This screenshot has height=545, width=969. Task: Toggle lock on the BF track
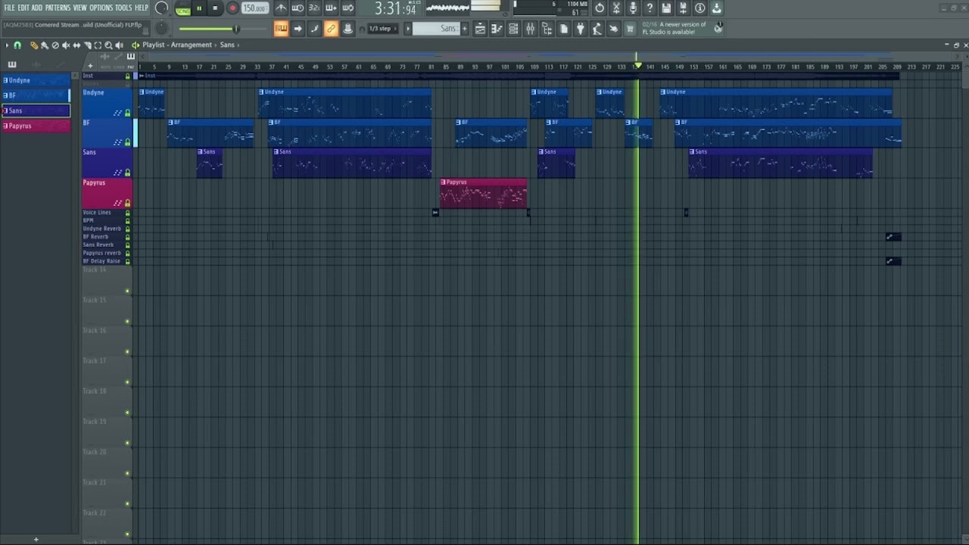coord(127,142)
